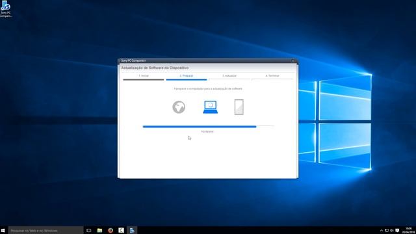Open the Windows Start menu
Screen dimensions: 416x234
click(x=3, y=230)
